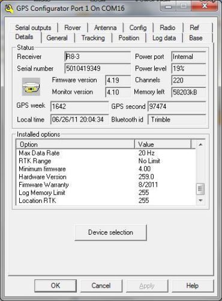Screen dimensions: 222x301
Task: Open Help for the configurator
Action: coord(193,285)
